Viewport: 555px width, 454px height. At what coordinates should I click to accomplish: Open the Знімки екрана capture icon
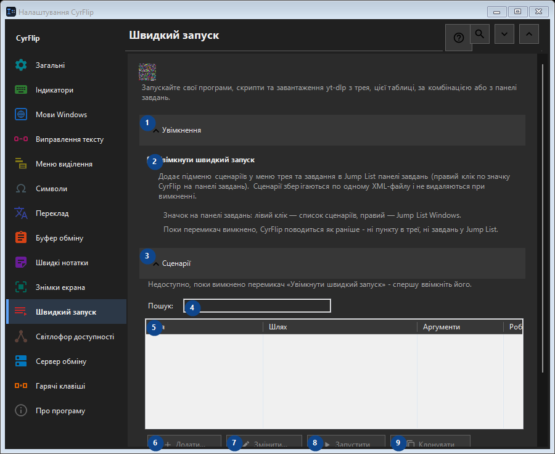pos(21,287)
